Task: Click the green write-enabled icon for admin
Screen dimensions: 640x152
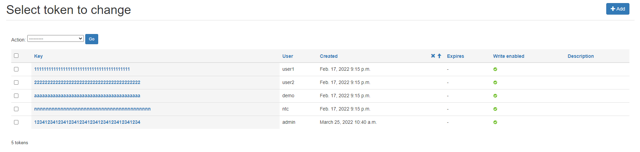Action: 495,122
